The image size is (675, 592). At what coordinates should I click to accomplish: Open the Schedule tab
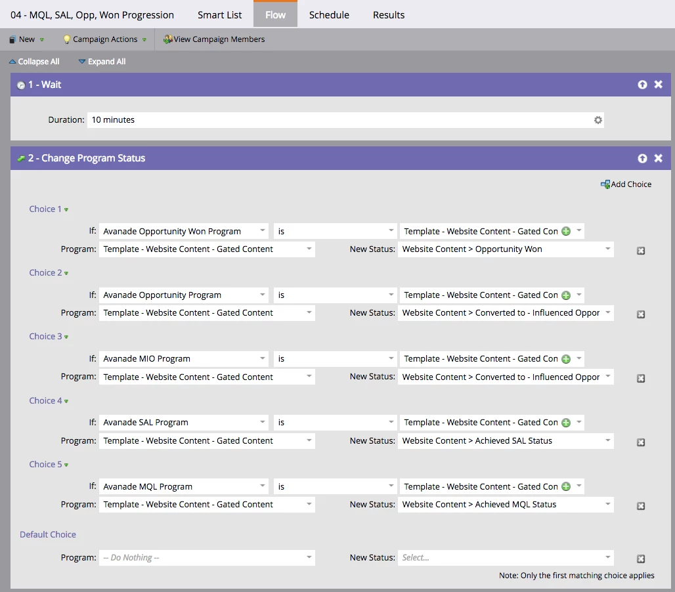tap(329, 15)
